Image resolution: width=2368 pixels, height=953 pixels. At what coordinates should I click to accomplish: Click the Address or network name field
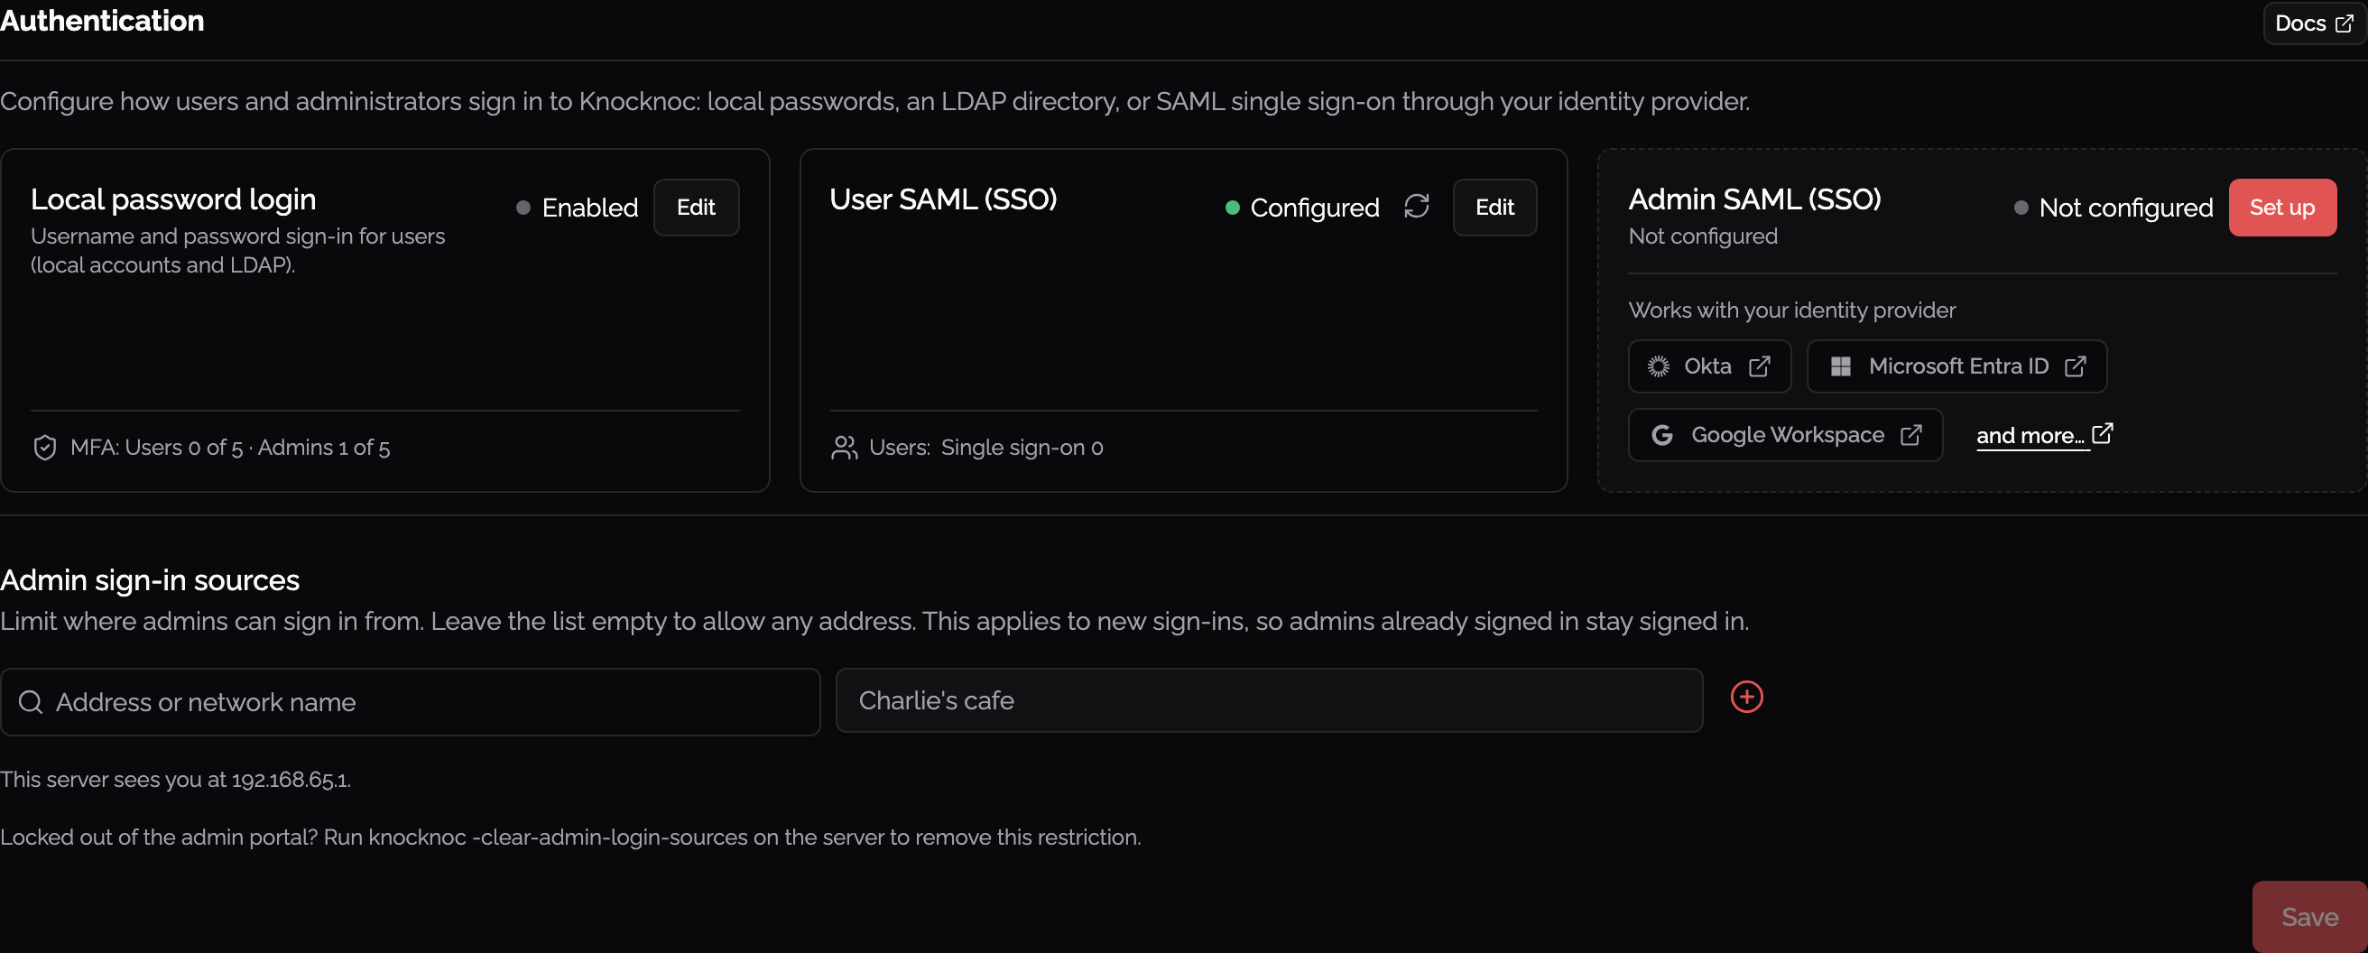[x=410, y=702]
